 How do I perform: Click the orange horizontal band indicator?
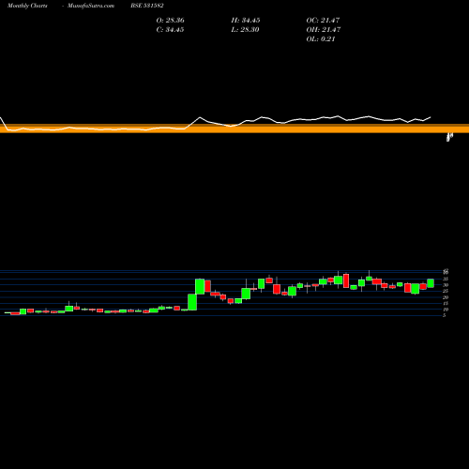point(234,129)
